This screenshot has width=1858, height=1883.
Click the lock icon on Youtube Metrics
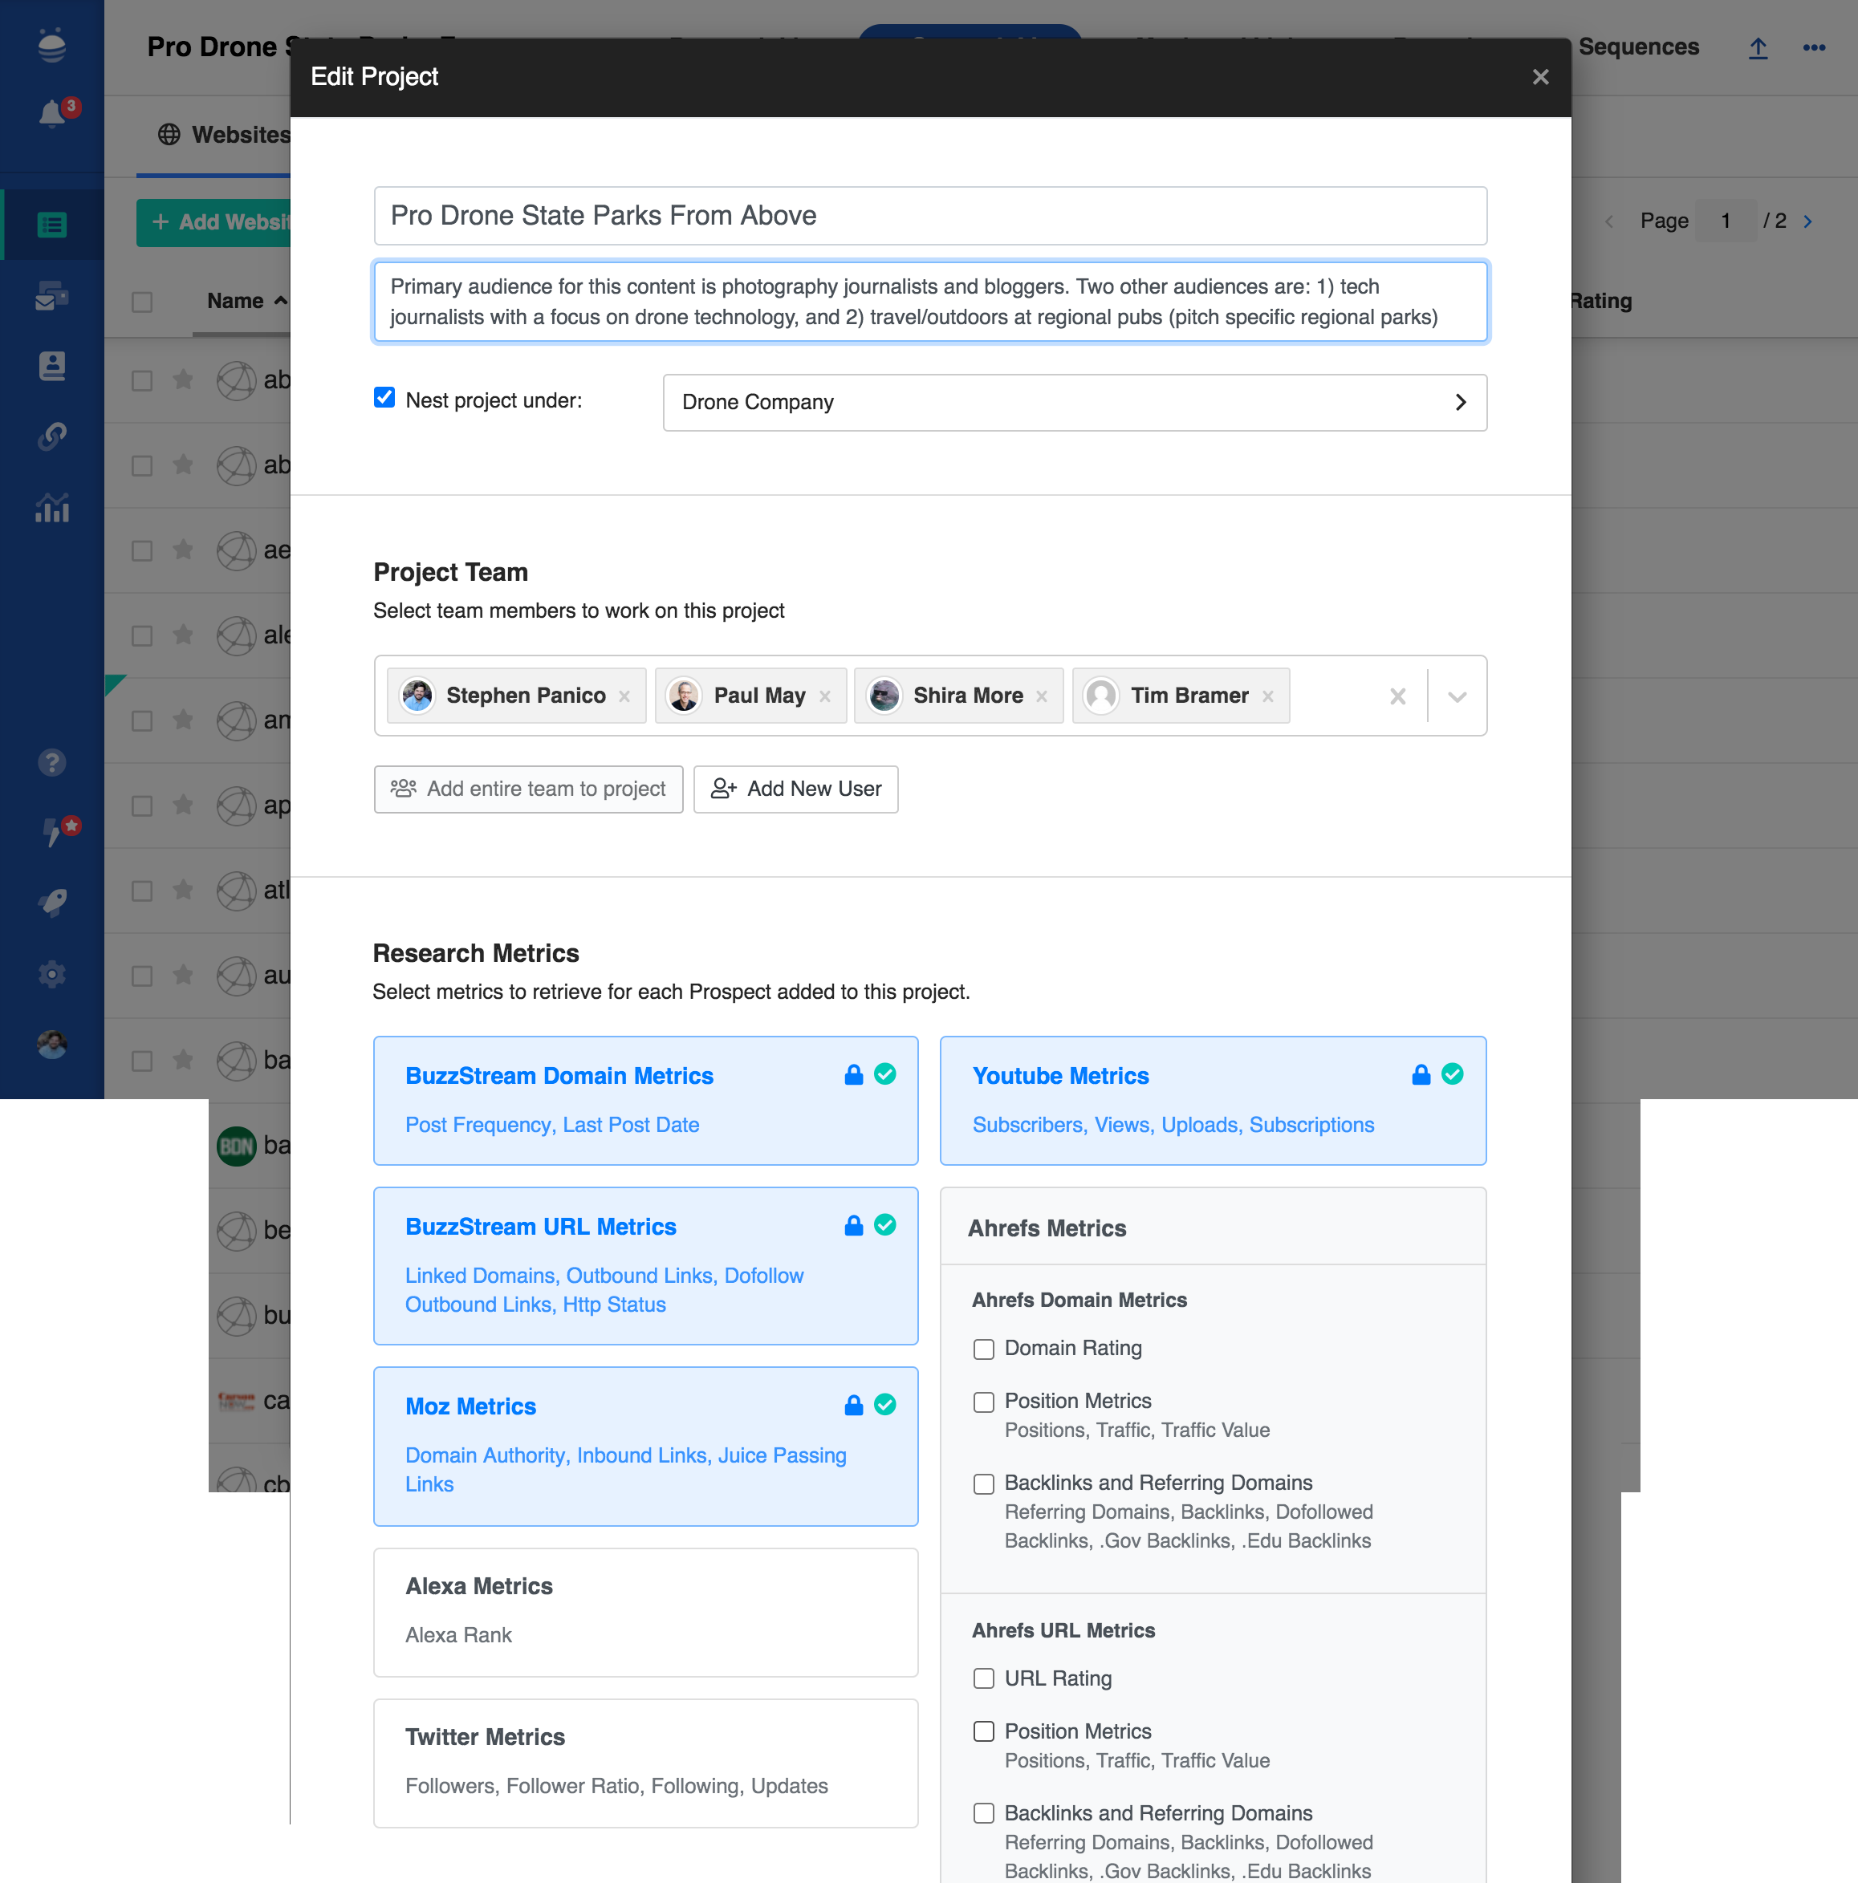[x=1421, y=1074]
